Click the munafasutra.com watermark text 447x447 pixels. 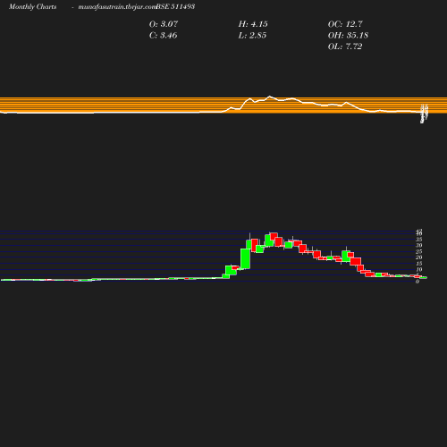tap(117, 6)
